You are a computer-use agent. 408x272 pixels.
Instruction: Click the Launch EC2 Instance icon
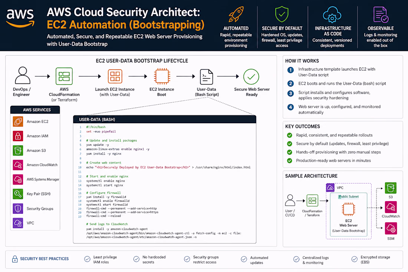[x=115, y=76]
